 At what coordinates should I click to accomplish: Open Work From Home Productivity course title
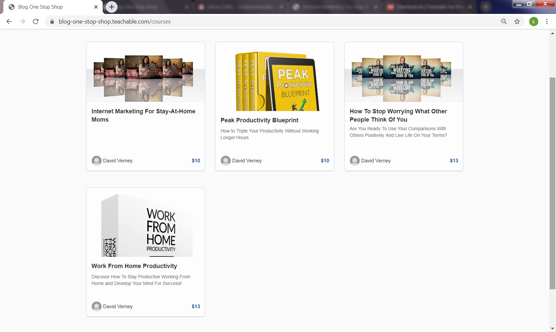[134, 266]
